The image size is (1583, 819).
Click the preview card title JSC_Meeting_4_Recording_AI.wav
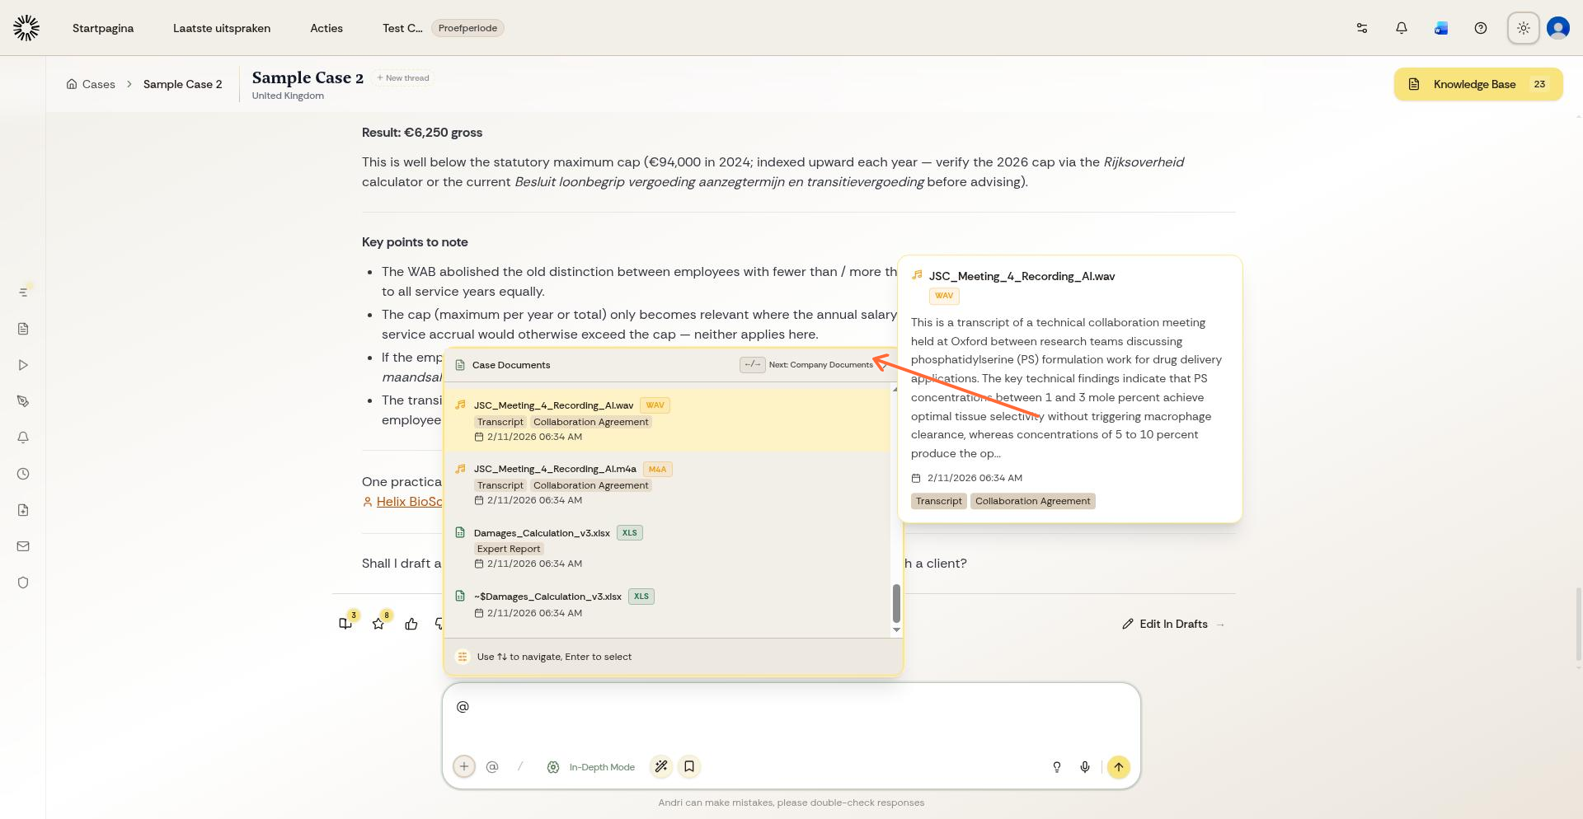tap(1022, 276)
